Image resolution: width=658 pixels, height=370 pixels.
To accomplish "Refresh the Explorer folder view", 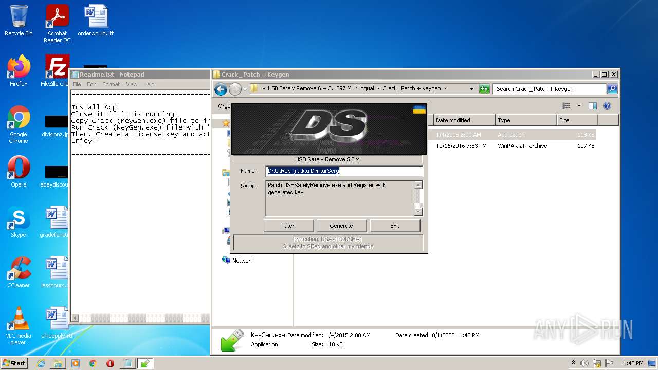I will (484, 89).
